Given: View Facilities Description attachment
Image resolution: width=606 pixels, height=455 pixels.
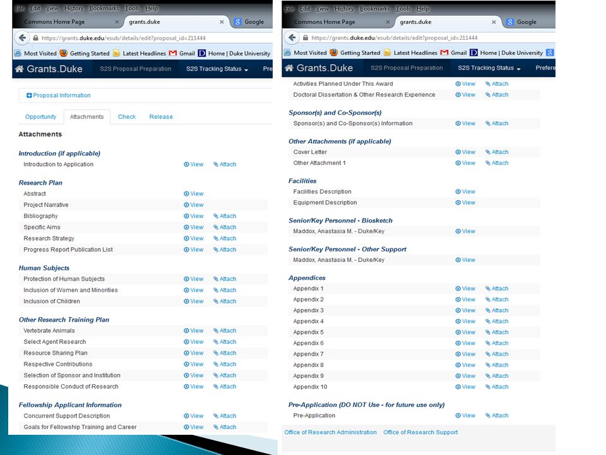Looking at the screenshot, I should click(x=465, y=191).
